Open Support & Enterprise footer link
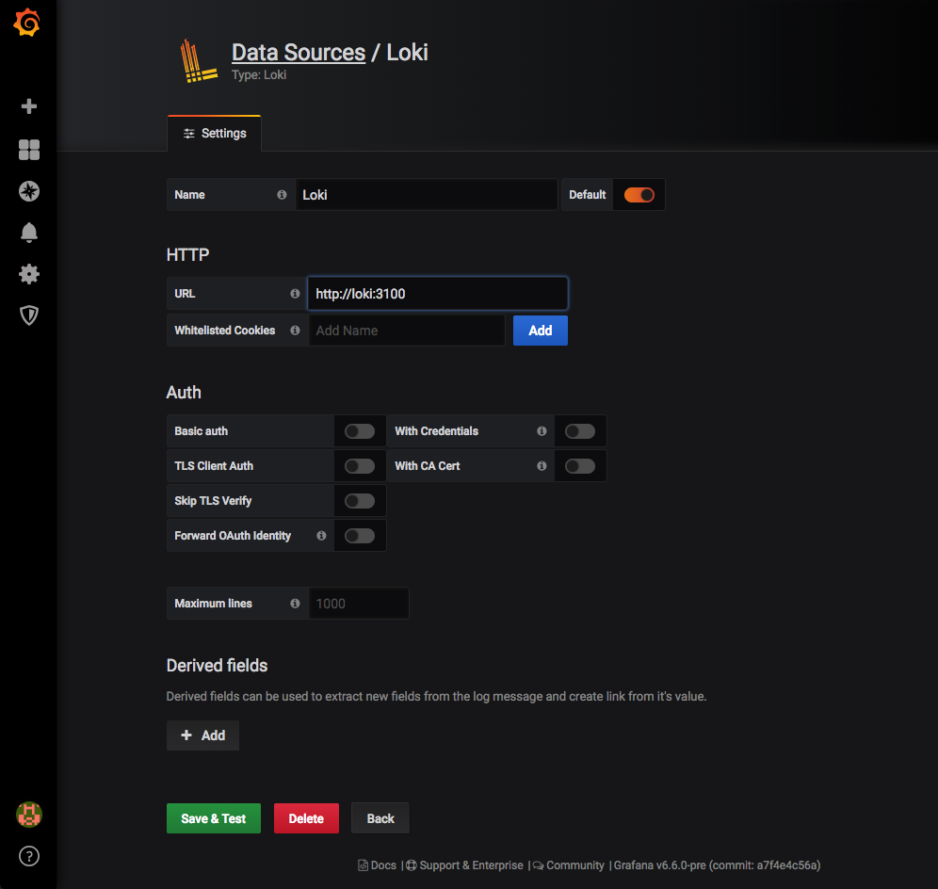Viewport: 938px width, 889px height. click(465, 865)
